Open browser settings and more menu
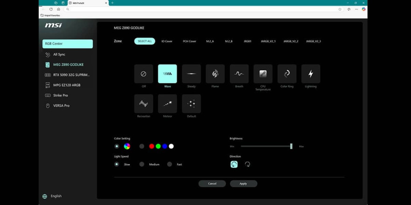 (356, 9)
